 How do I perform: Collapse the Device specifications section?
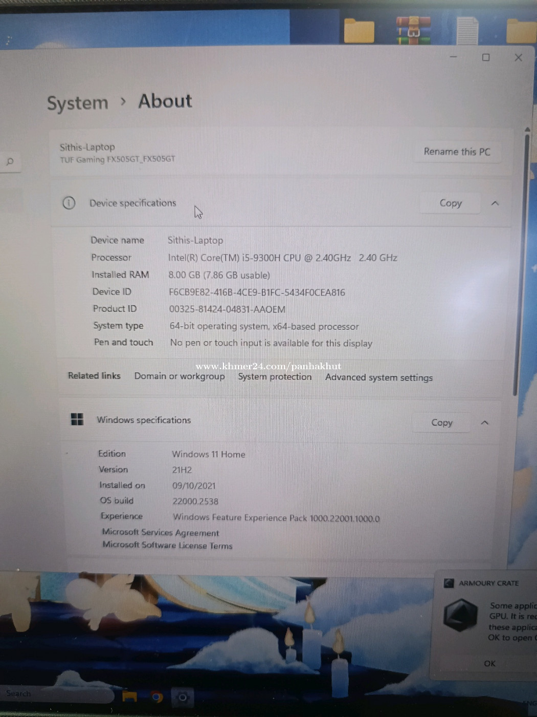[495, 203]
